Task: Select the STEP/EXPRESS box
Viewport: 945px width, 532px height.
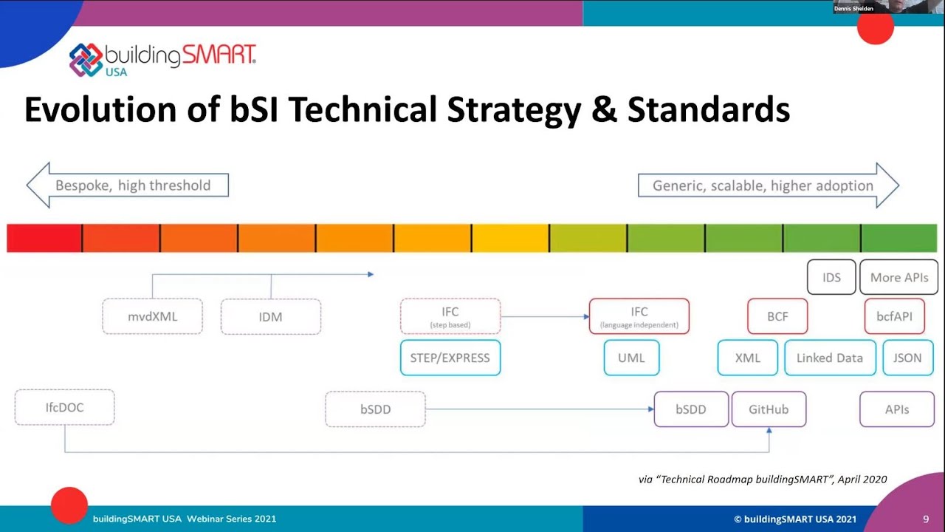Action: point(450,358)
